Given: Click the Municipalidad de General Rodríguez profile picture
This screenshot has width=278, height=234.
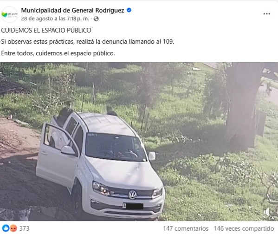Looking at the screenshot, I should [10, 14].
